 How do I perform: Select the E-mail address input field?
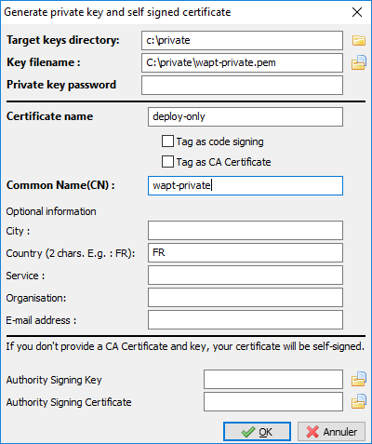(x=246, y=319)
